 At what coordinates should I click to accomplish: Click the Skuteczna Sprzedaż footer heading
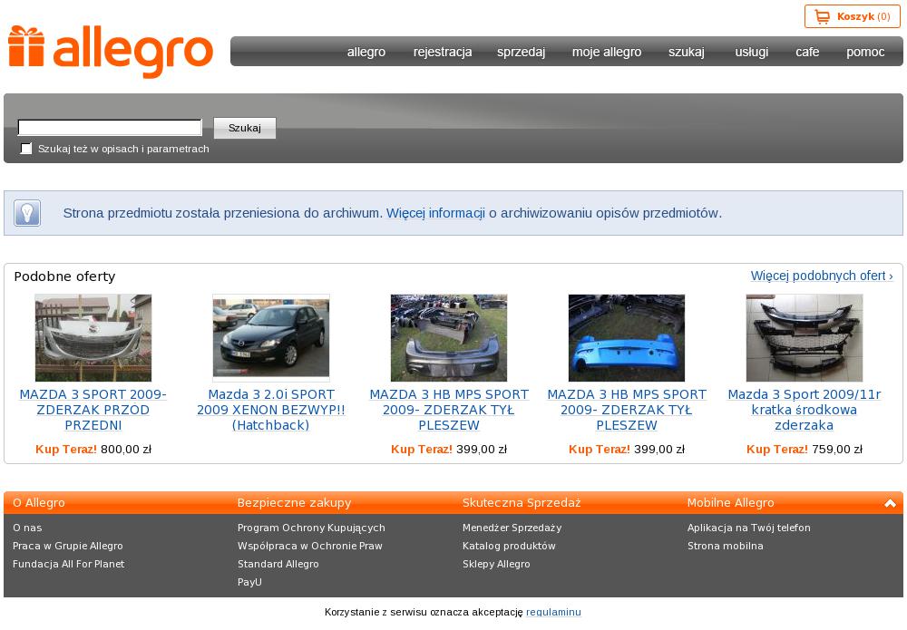point(522,503)
